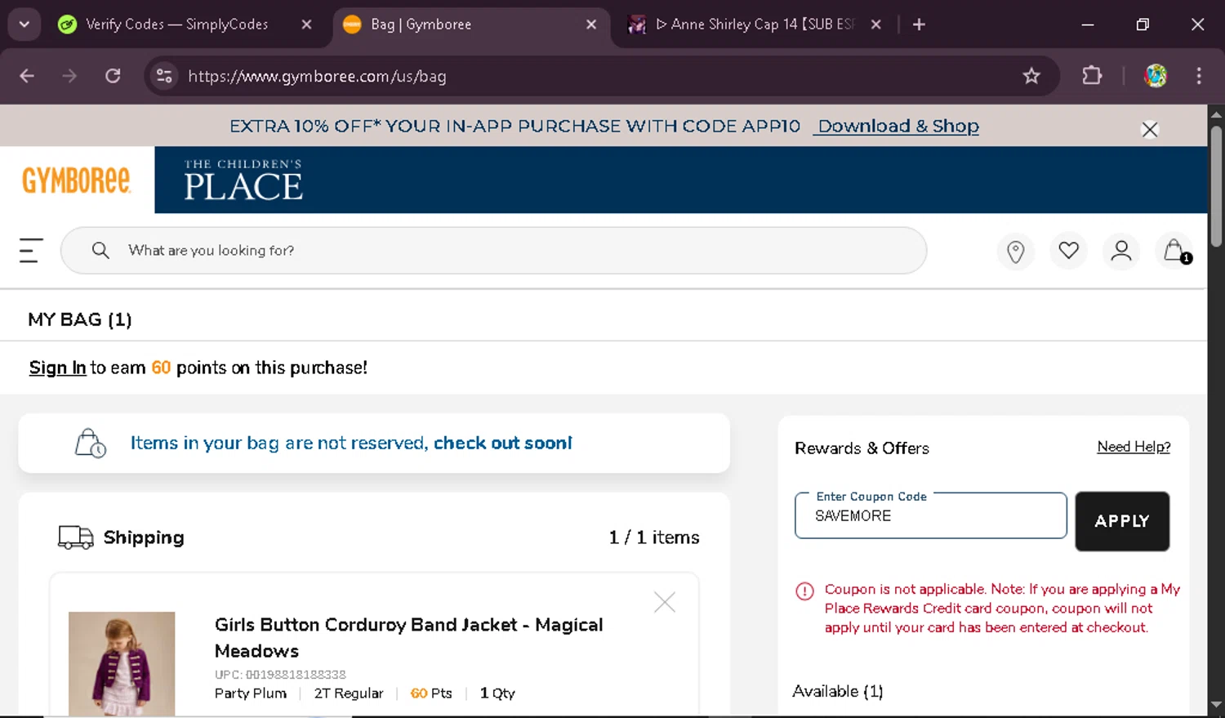
Task: Click the Sign In link
Action: point(57,368)
